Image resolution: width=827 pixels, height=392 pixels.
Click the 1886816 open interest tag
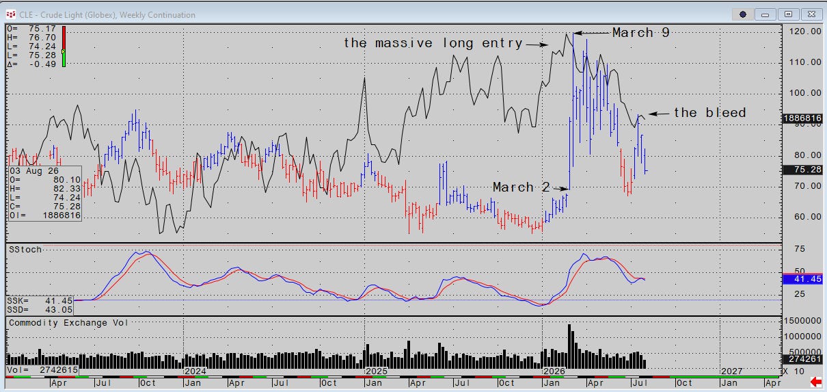point(802,118)
